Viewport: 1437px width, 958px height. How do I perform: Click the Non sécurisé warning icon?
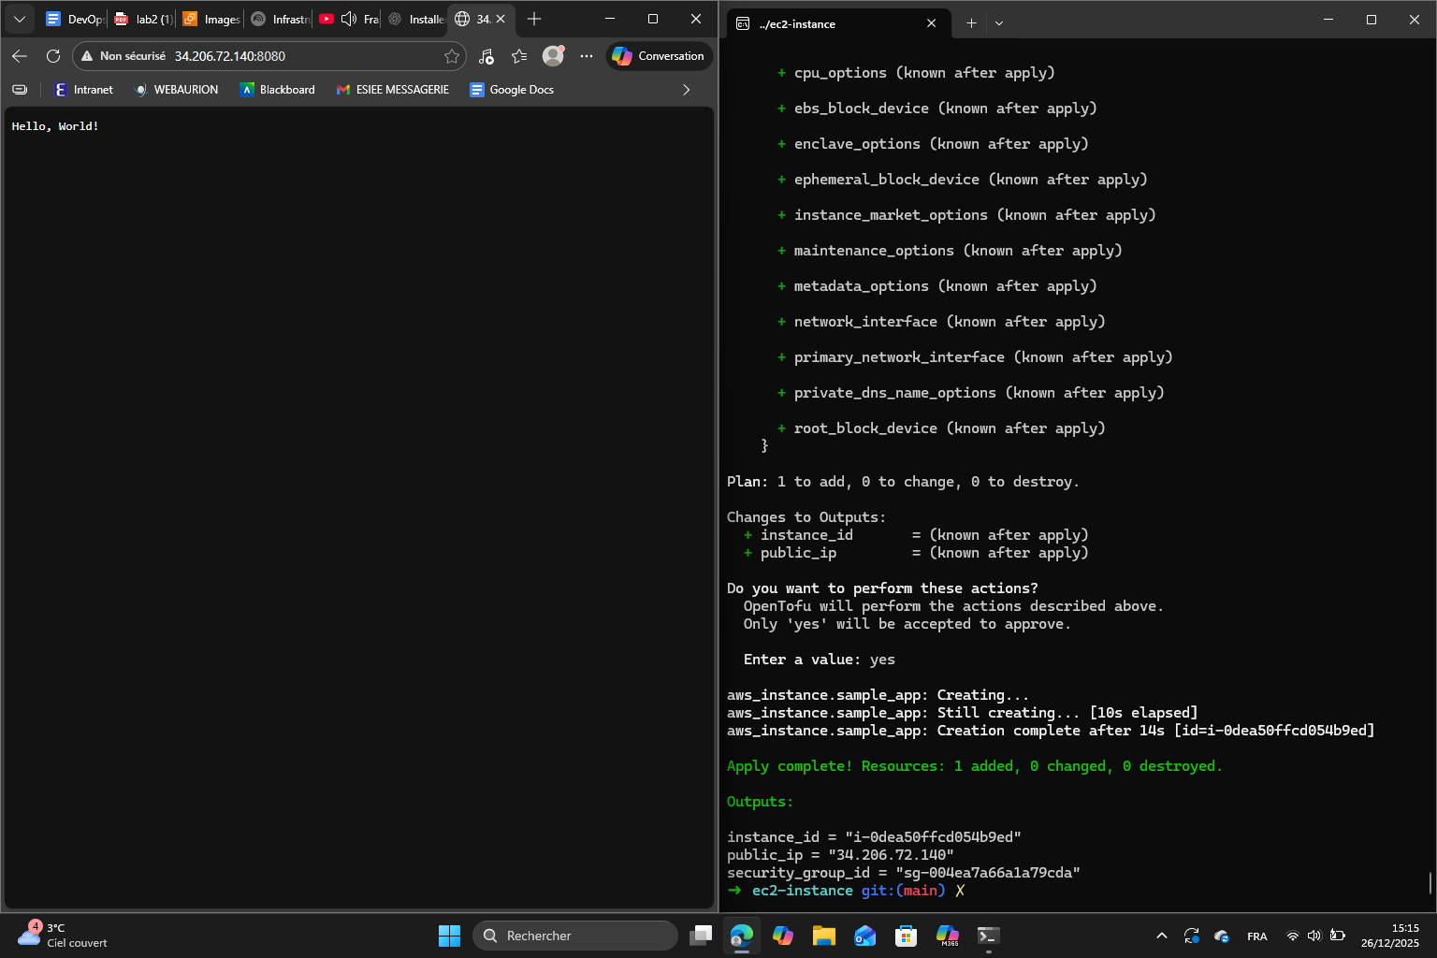tap(87, 55)
